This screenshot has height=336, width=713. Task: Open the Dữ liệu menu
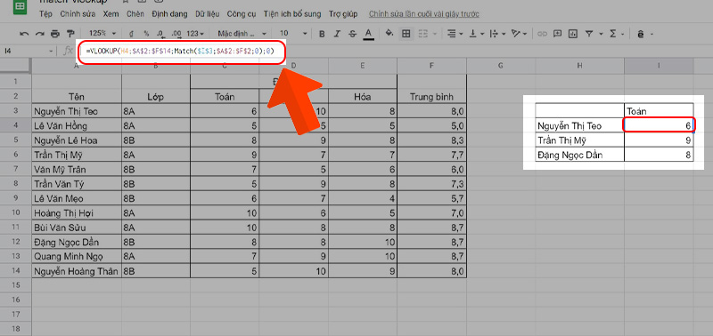[x=207, y=14]
